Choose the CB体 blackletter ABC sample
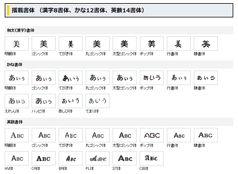This screenshot has width=238, height=174. [152, 158]
